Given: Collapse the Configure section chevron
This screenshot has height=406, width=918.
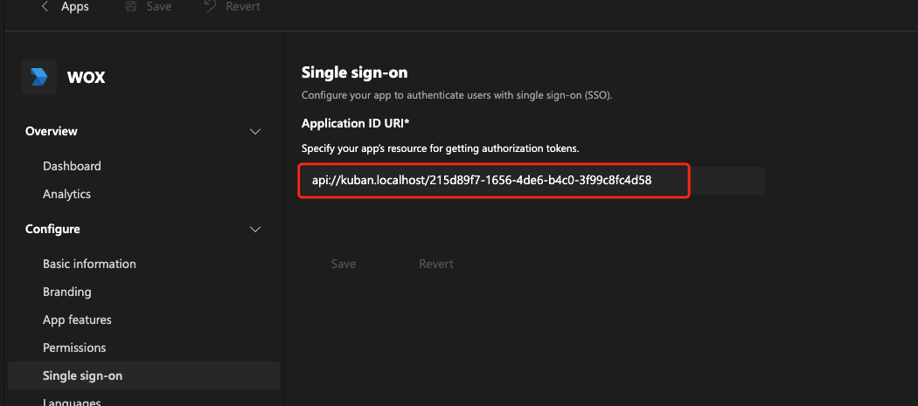Looking at the screenshot, I should click(255, 230).
